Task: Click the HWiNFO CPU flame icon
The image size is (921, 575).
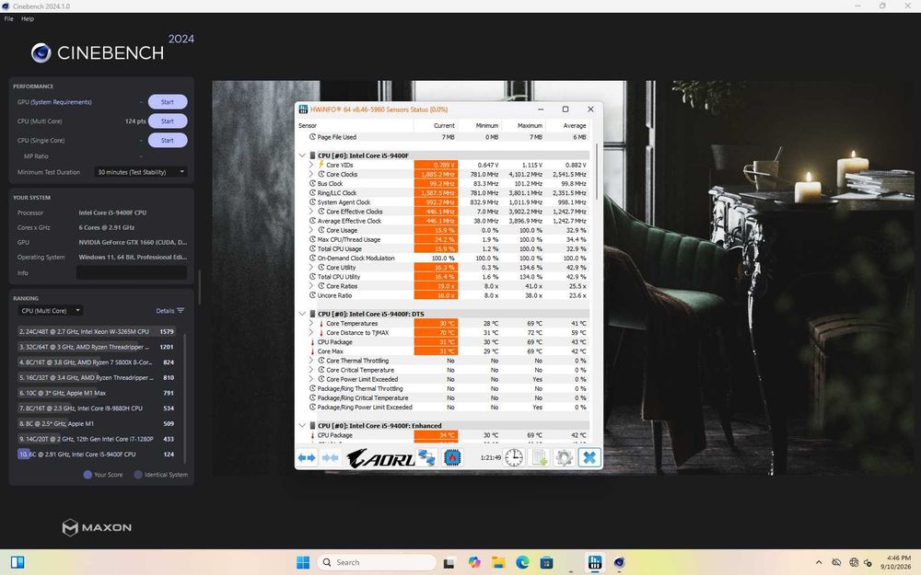Action: tap(451, 457)
